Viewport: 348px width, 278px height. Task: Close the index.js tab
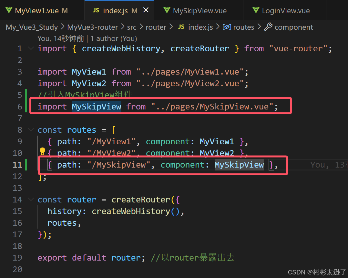pos(146,10)
